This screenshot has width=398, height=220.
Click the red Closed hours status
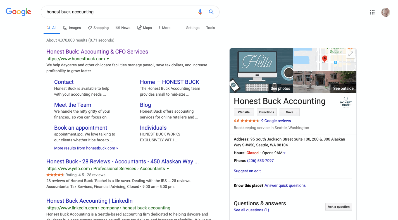point(252,153)
